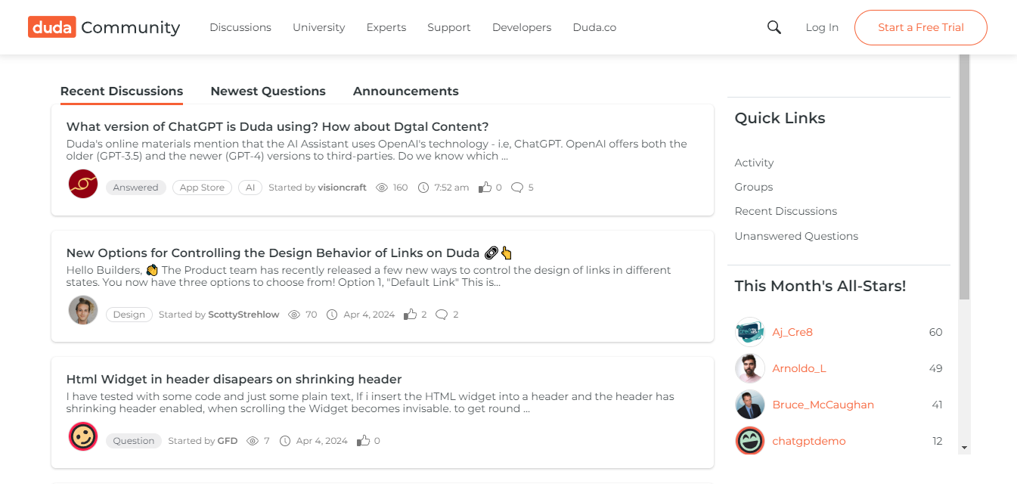This screenshot has height=484, width=1017.
Task: Open ScottyStrehlow's profile picture
Action: 83,310
